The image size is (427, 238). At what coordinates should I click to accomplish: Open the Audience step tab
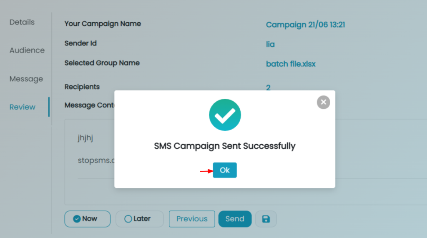coord(27,50)
